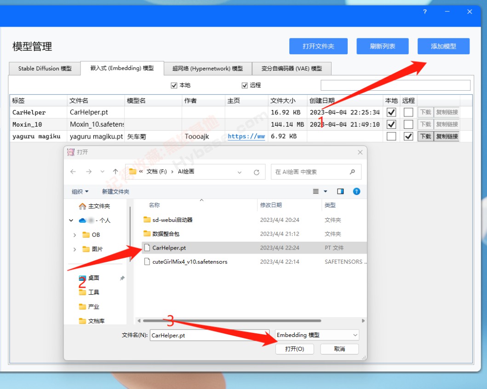Go back with the file dialog back arrow

coord(73,172)
